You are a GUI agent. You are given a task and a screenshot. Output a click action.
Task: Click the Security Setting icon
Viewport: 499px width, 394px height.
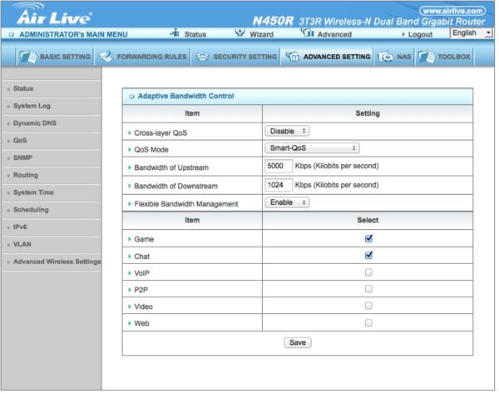(x=202, y=57)
